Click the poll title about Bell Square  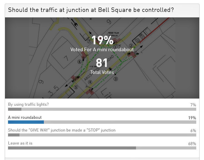point(91,10)
